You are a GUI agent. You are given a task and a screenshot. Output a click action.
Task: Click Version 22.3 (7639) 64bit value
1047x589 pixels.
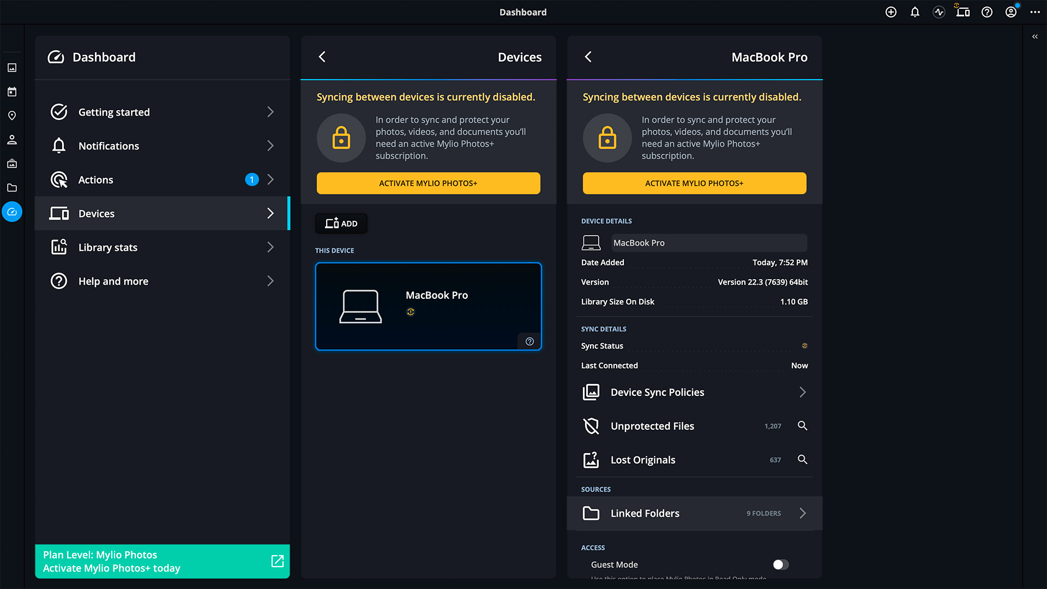click(x=763, y=282)
